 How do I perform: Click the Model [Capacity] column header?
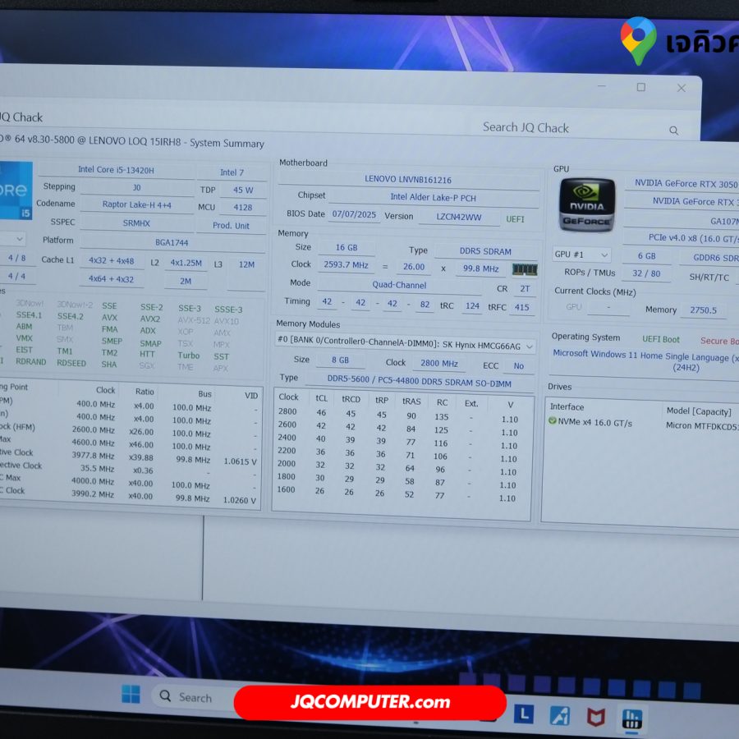pos(699,411)
